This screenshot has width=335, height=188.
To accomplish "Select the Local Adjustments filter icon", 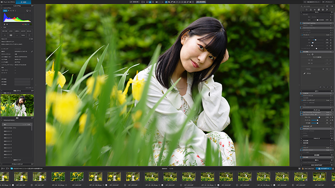I will 323,10.
